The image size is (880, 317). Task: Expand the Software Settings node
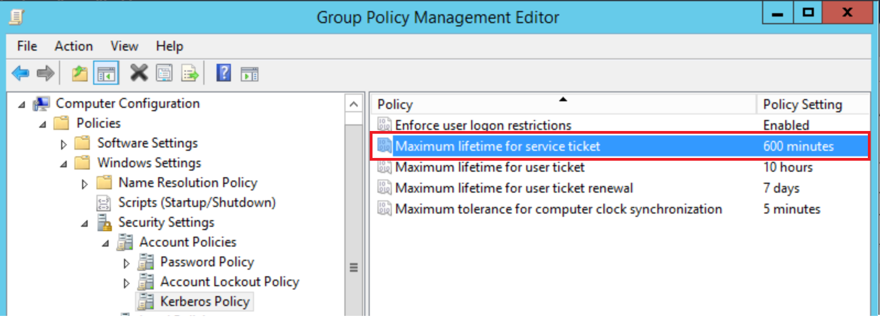point(63,145)
